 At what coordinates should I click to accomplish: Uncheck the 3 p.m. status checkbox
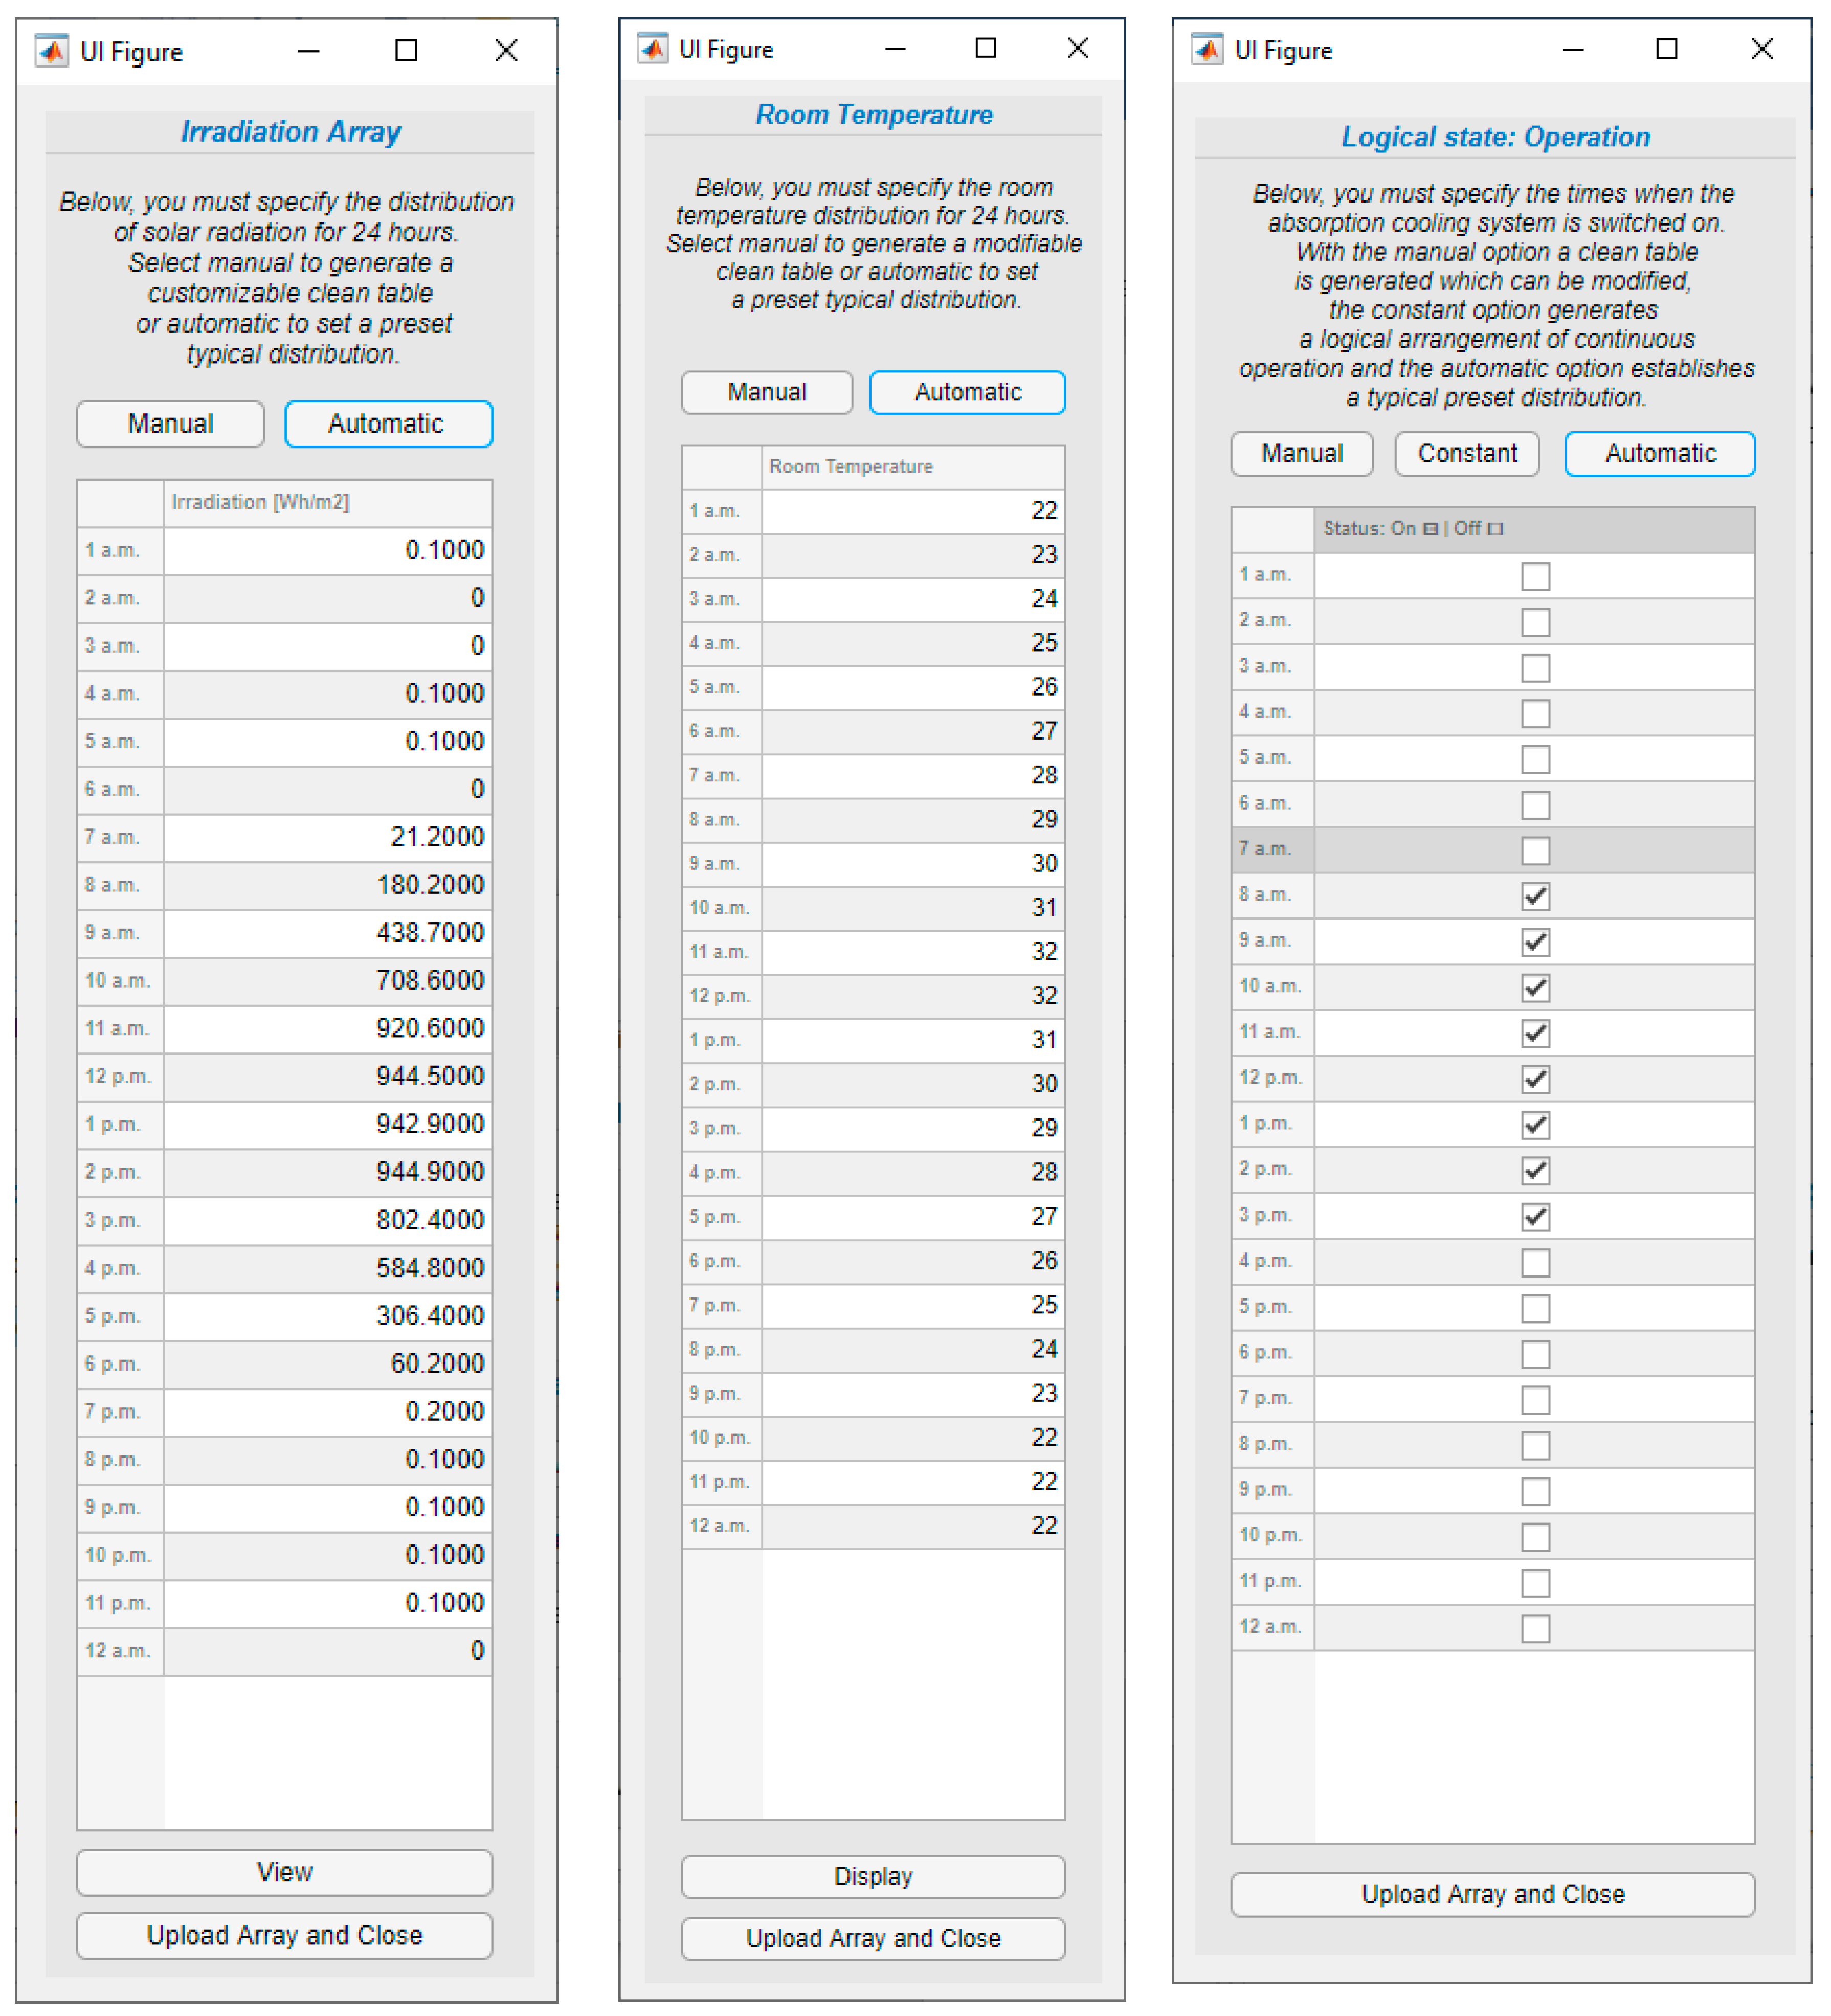(x=1535, y=1216)
